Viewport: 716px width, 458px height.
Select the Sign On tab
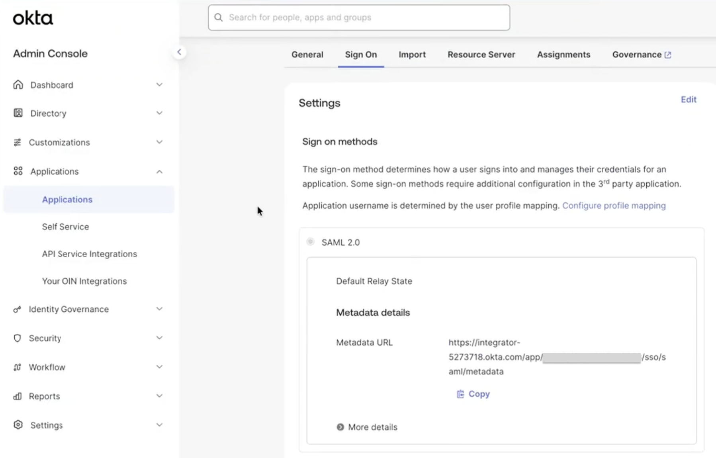point(361,55)
